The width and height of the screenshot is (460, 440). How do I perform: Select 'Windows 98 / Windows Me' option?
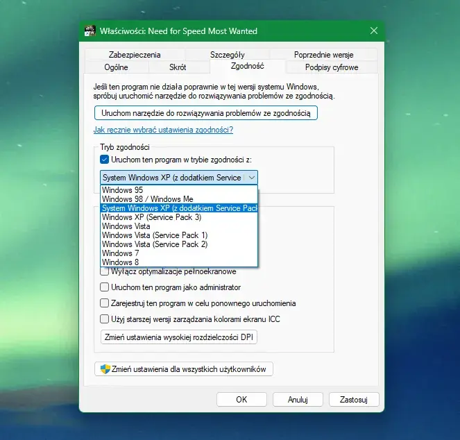click(179, 199)
